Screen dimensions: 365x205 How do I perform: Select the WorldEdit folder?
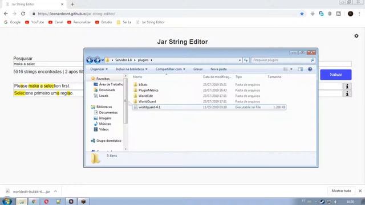point(145,96)
